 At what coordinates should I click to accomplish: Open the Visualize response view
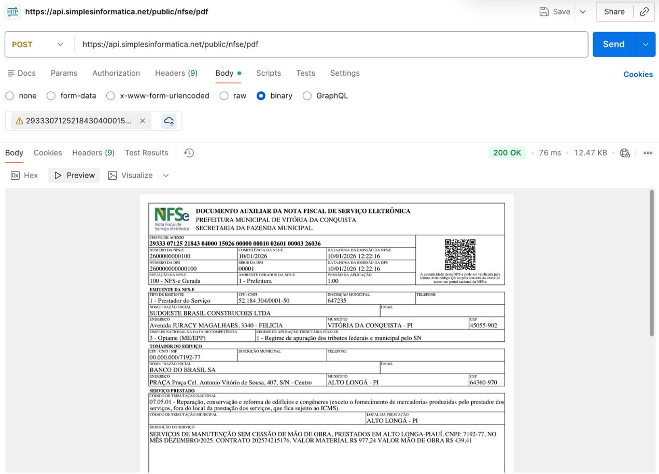coord(131,176)
